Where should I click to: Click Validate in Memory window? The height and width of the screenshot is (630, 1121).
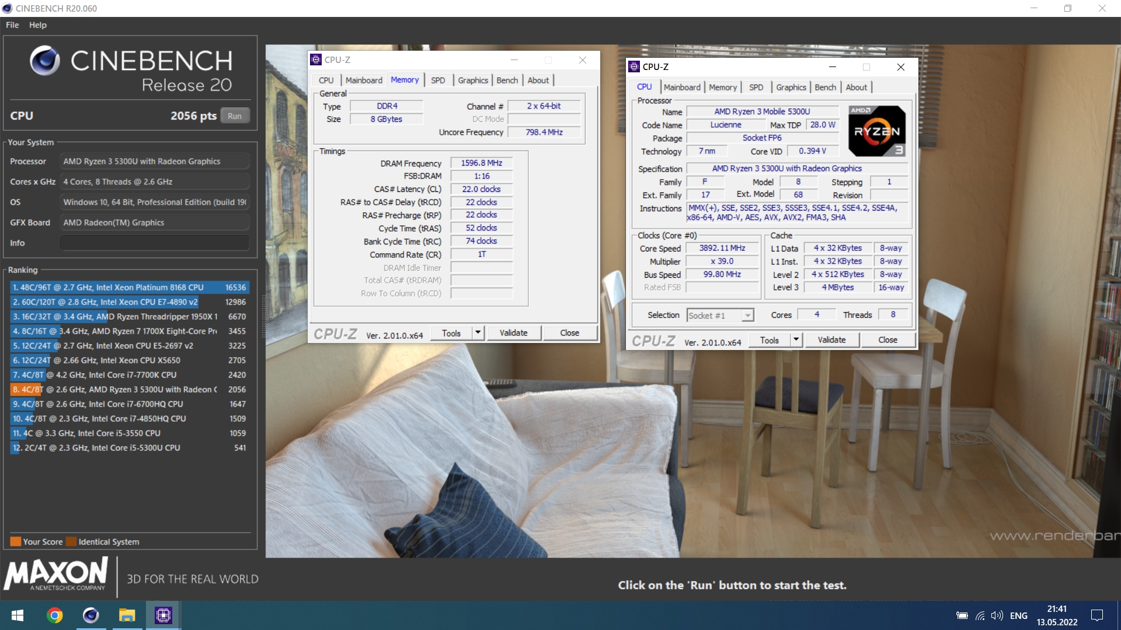click(514, 333)
